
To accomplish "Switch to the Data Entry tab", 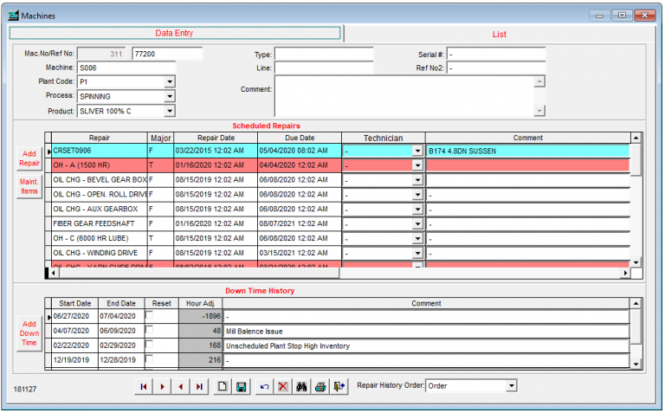I will coord(175,33).
